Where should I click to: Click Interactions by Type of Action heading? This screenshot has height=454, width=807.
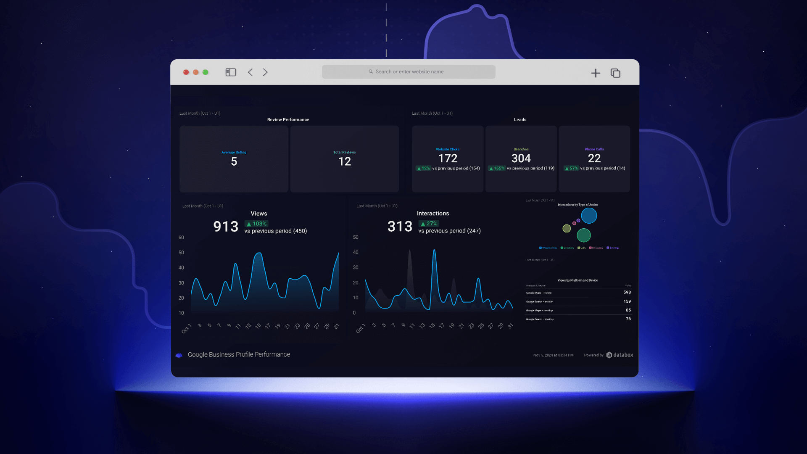(x=578, y=205)
